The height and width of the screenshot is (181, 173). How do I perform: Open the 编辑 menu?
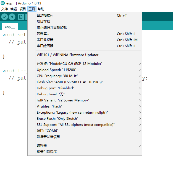pos(14,9)
